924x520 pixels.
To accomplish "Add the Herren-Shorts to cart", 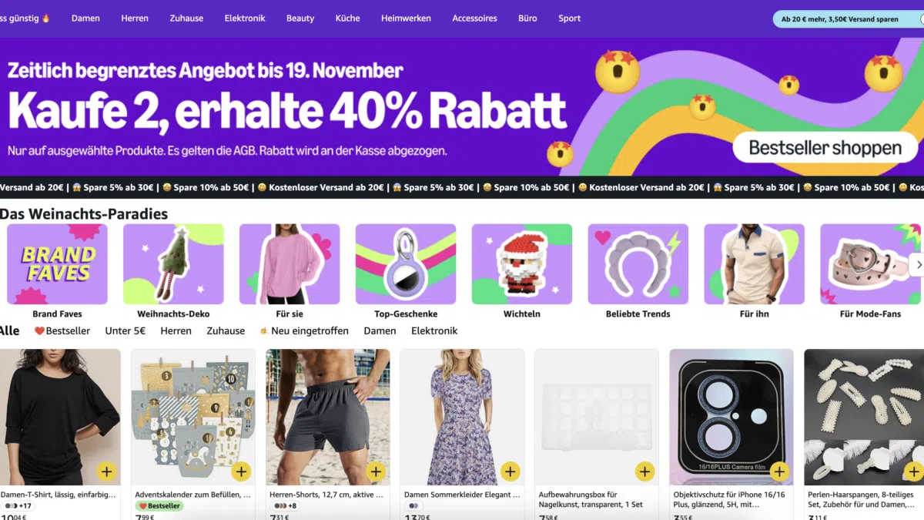I will click(x=376, y=471).
